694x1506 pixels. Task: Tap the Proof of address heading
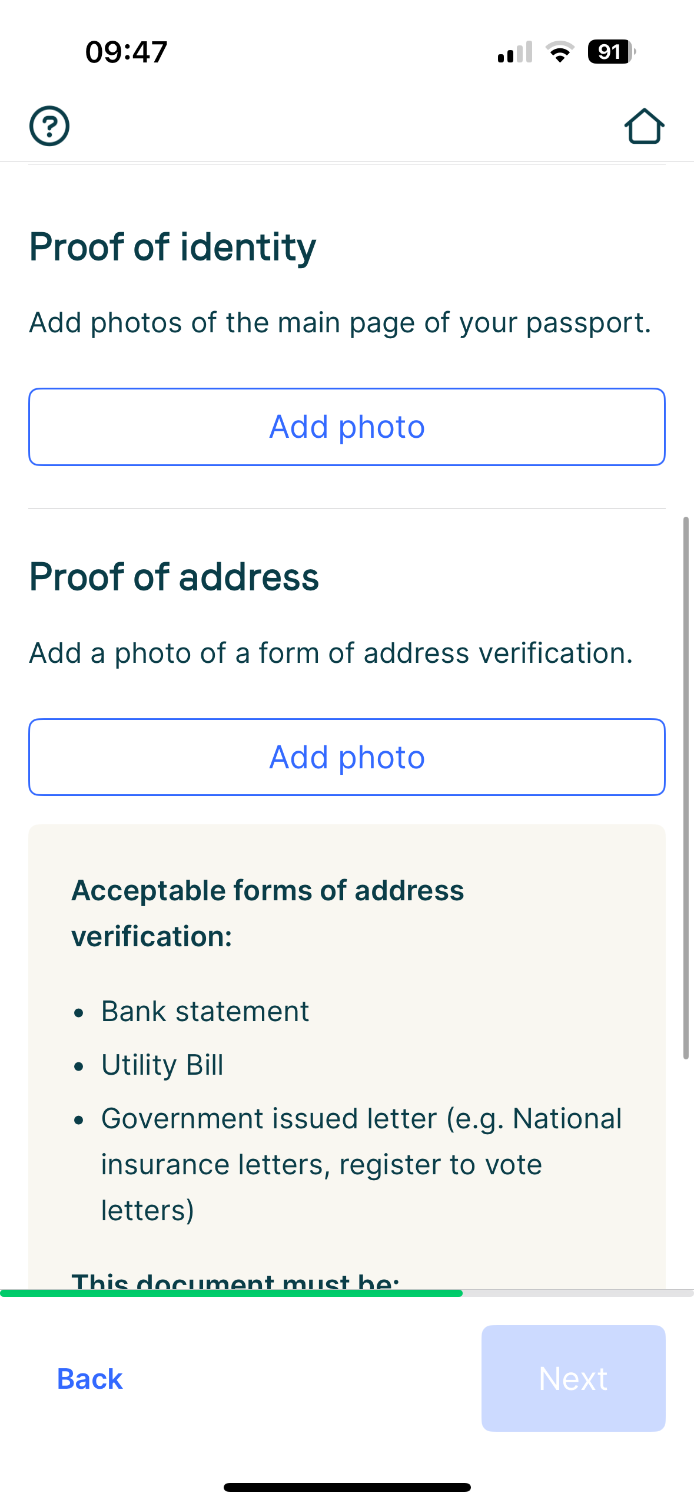(174, 577)
